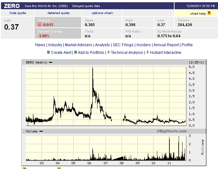Open the Industry link

coord(55,45)
